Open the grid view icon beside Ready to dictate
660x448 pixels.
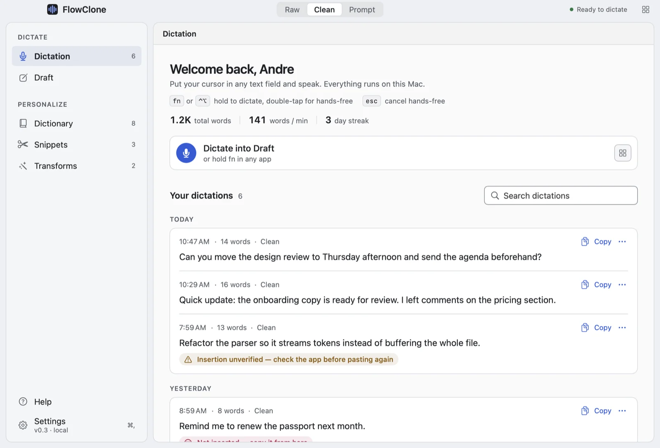646,9
